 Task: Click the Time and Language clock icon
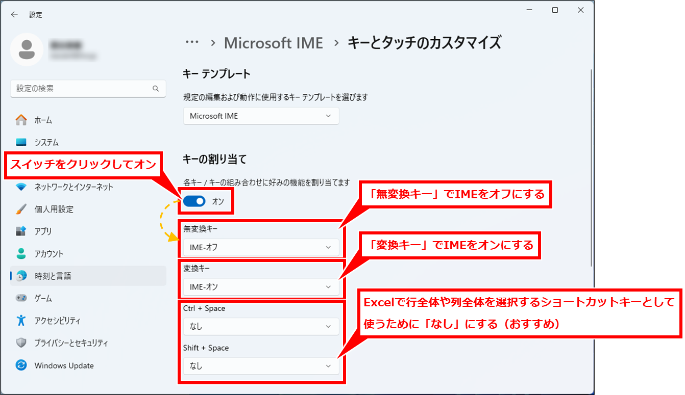pyautogui.click(x=21, y=276)
